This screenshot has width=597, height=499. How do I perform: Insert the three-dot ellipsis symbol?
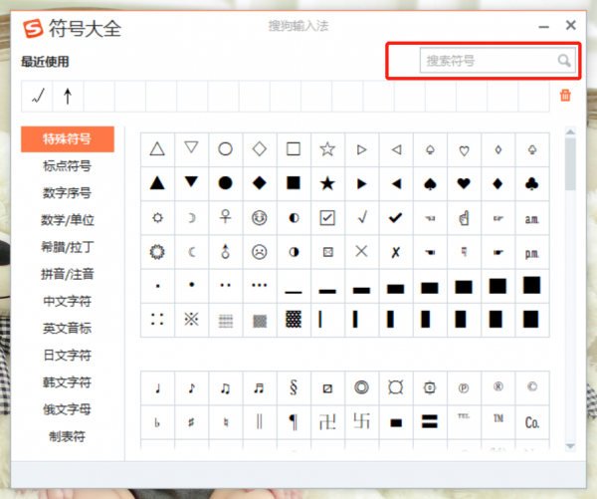260,285
